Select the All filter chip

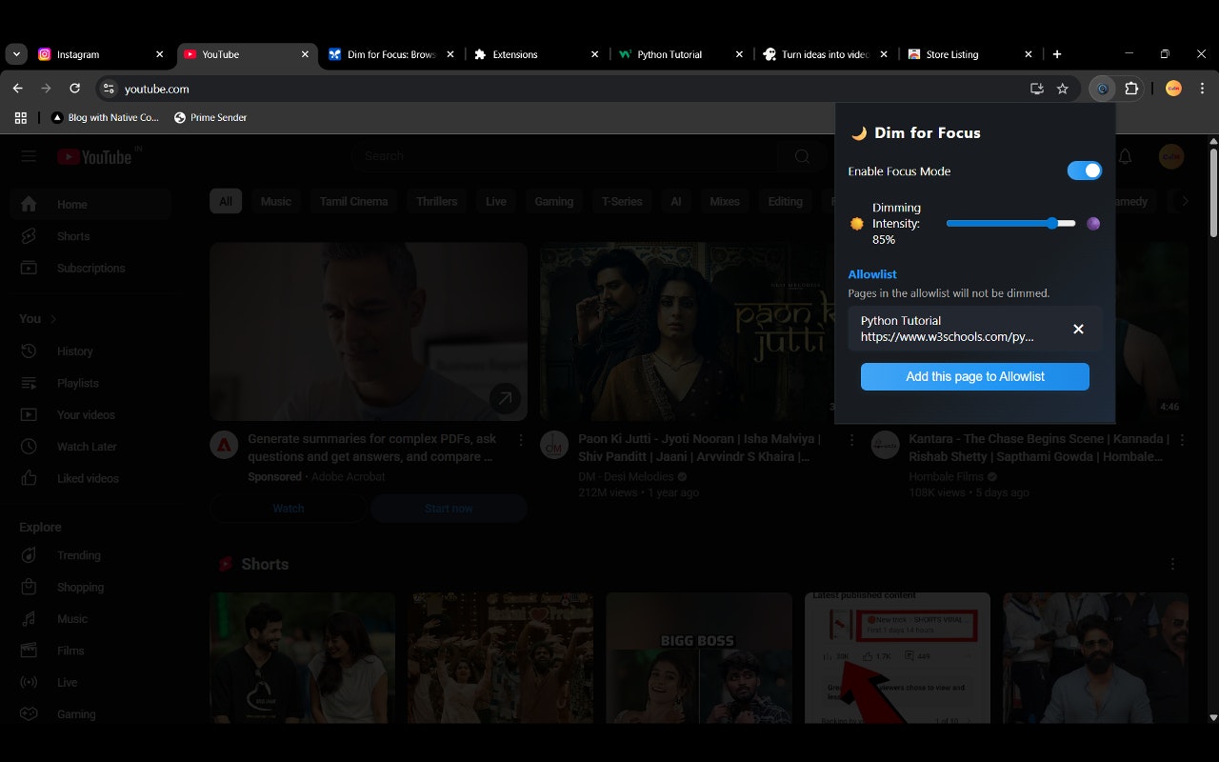pyautogui.click(x=226, y=201)
